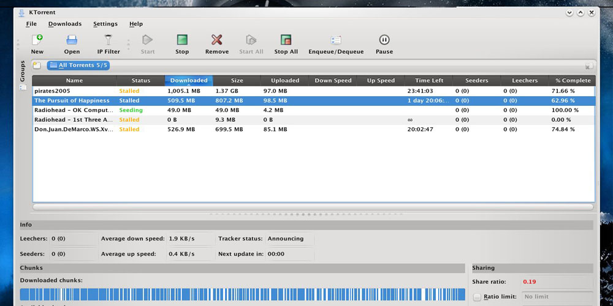613x306 pixels.
Task: Open the File menu
Action: point(31,24)
